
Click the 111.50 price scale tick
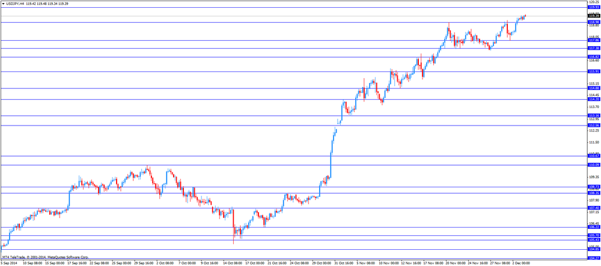coord(594,142)
